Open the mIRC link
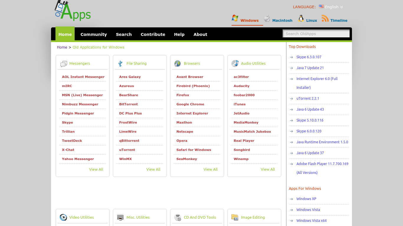 [x=67, y=86]
